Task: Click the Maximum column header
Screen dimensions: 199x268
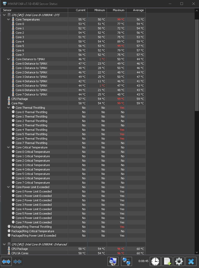Action: point(117,10)
